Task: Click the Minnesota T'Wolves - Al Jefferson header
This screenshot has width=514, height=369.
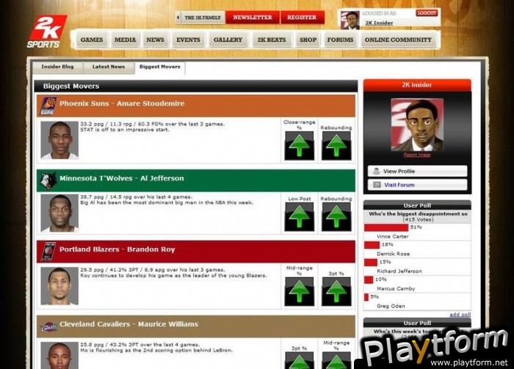Action: pos(196,180)
